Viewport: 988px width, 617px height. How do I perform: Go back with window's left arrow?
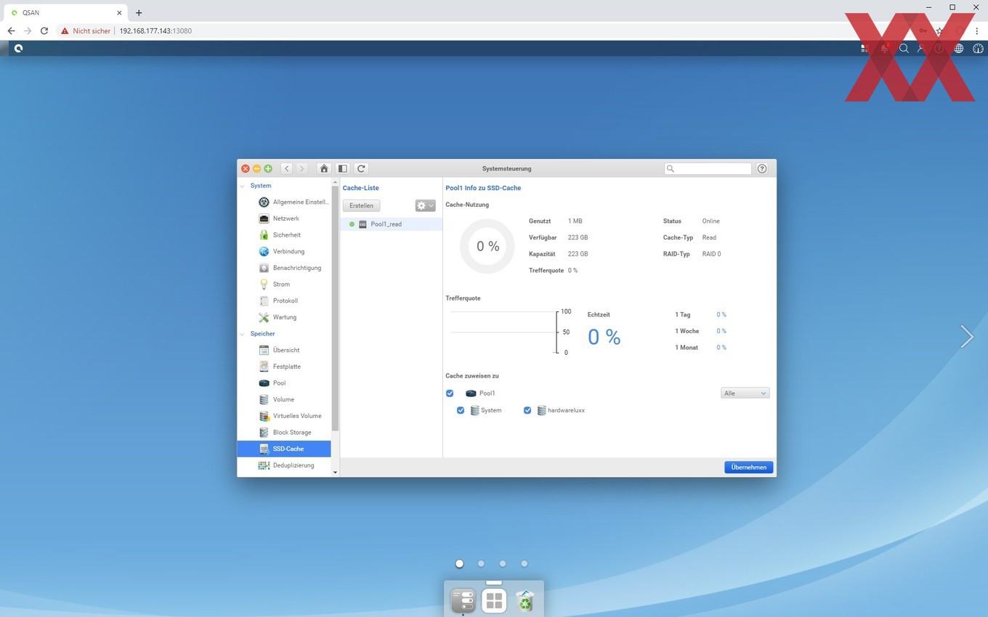click(x=287, y=168)
